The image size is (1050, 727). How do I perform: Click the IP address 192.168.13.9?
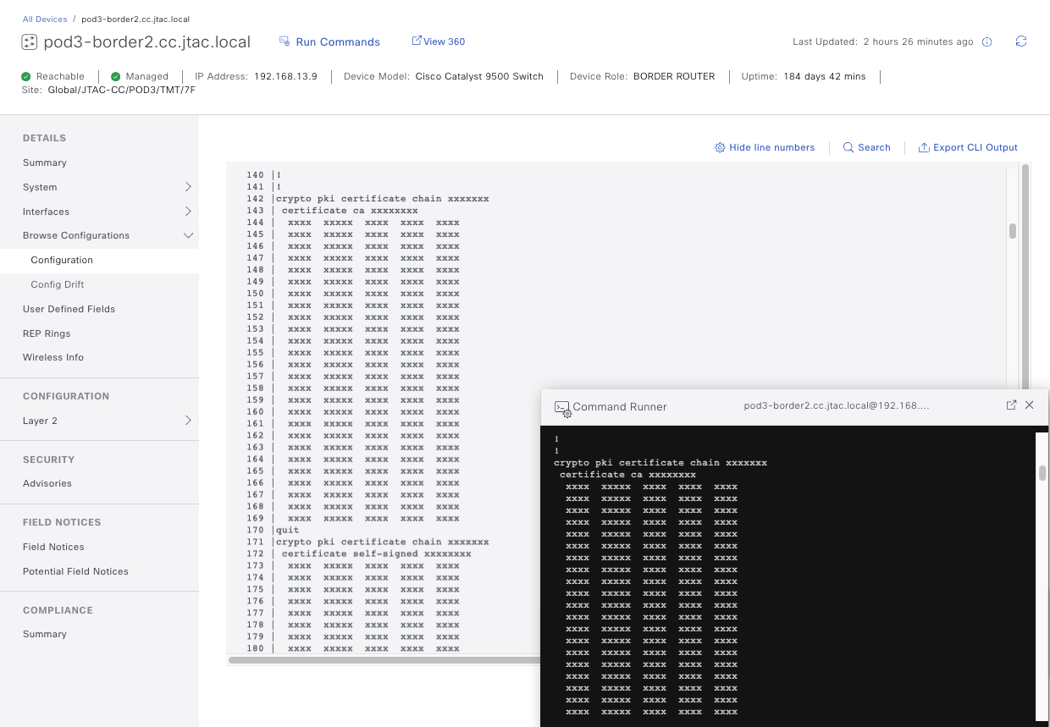coord(285,76)
